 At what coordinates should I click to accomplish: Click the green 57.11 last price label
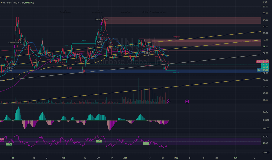(x=265, y=65)
